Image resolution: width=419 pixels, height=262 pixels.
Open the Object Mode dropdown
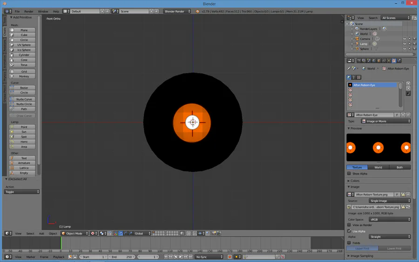[x=74, y=234]
